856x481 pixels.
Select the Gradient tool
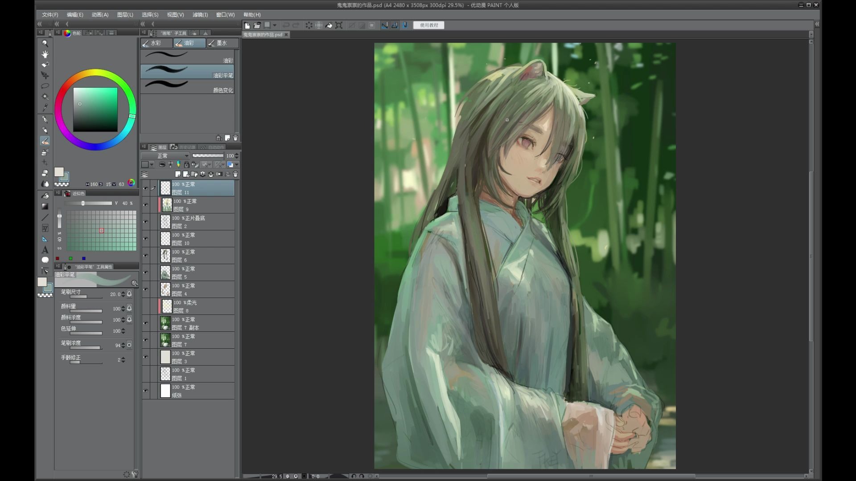click(45, 206)
